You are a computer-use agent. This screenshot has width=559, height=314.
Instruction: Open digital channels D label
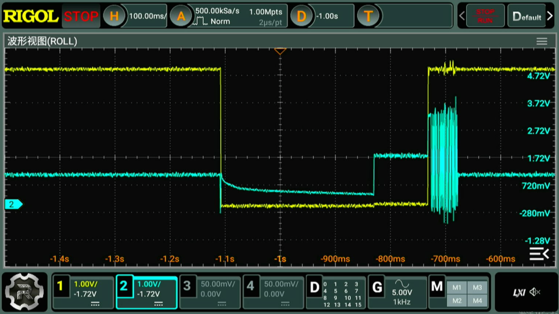[x=315, y=287]
